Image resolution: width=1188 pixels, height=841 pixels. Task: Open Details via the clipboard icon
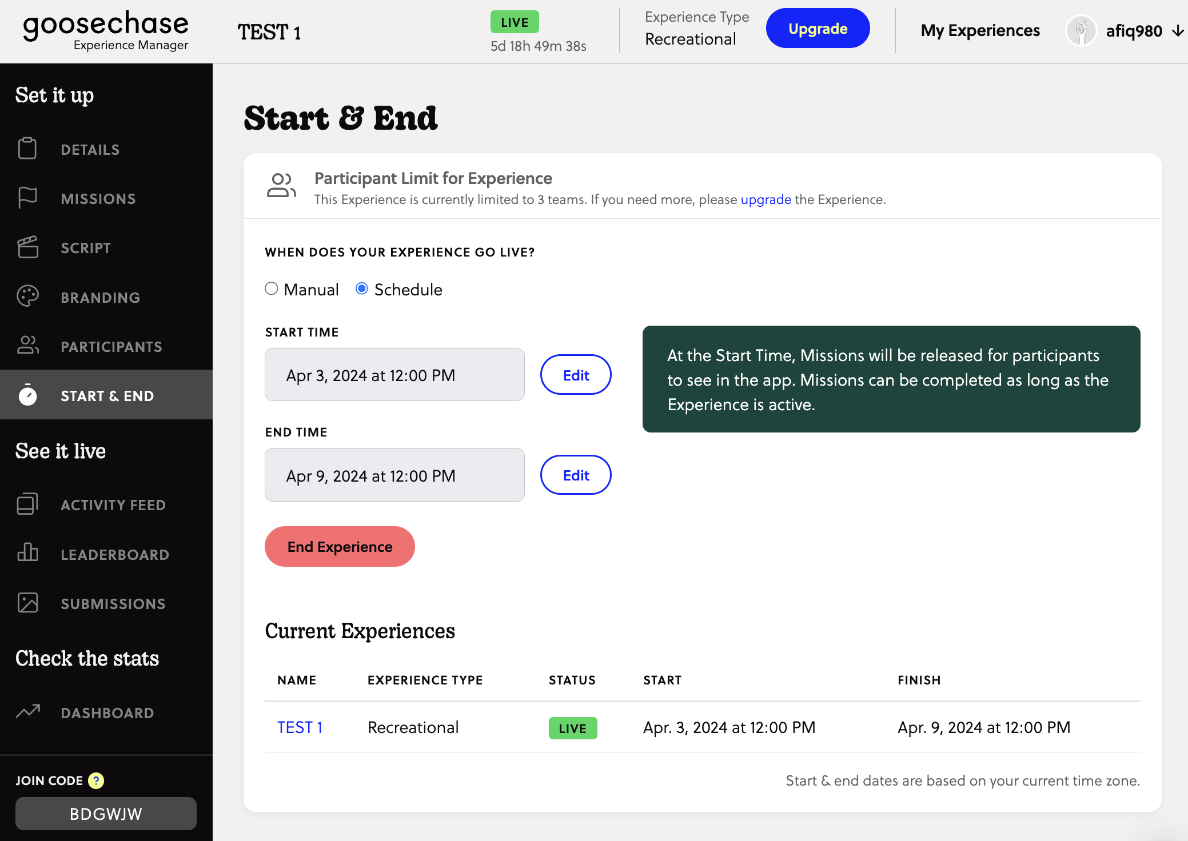pyautogui.click(x=27, y=149)
